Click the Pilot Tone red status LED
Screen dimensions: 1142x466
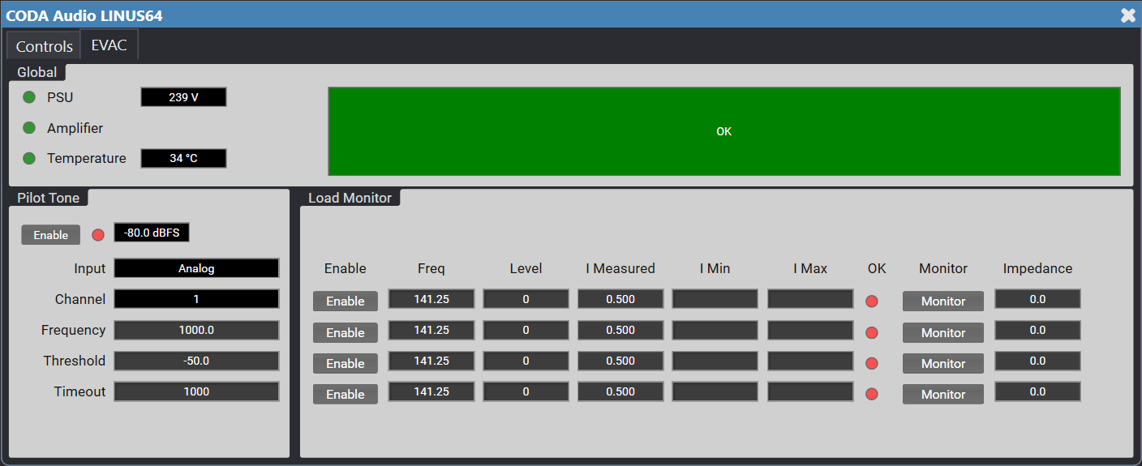coord(98,235)
